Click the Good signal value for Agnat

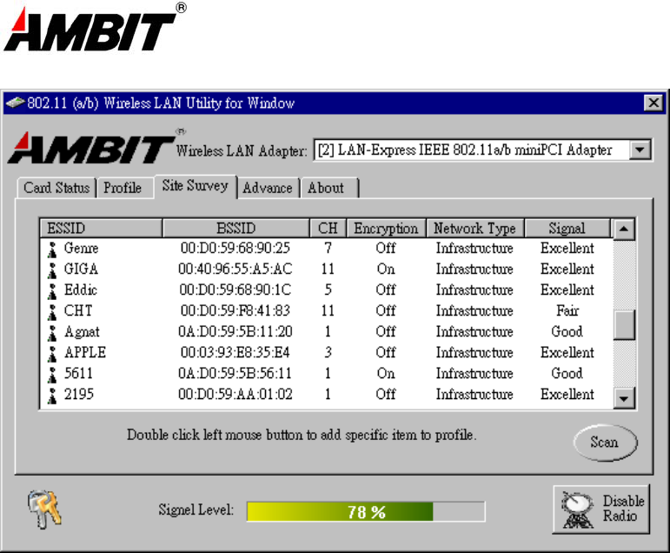click(x=567, y=331)
